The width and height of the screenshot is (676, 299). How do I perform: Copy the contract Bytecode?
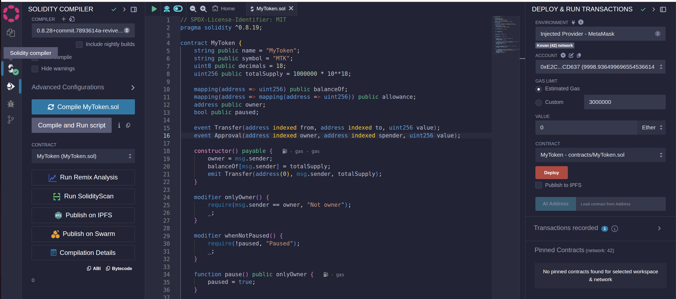pyautogui.click(x=118, y=268)
